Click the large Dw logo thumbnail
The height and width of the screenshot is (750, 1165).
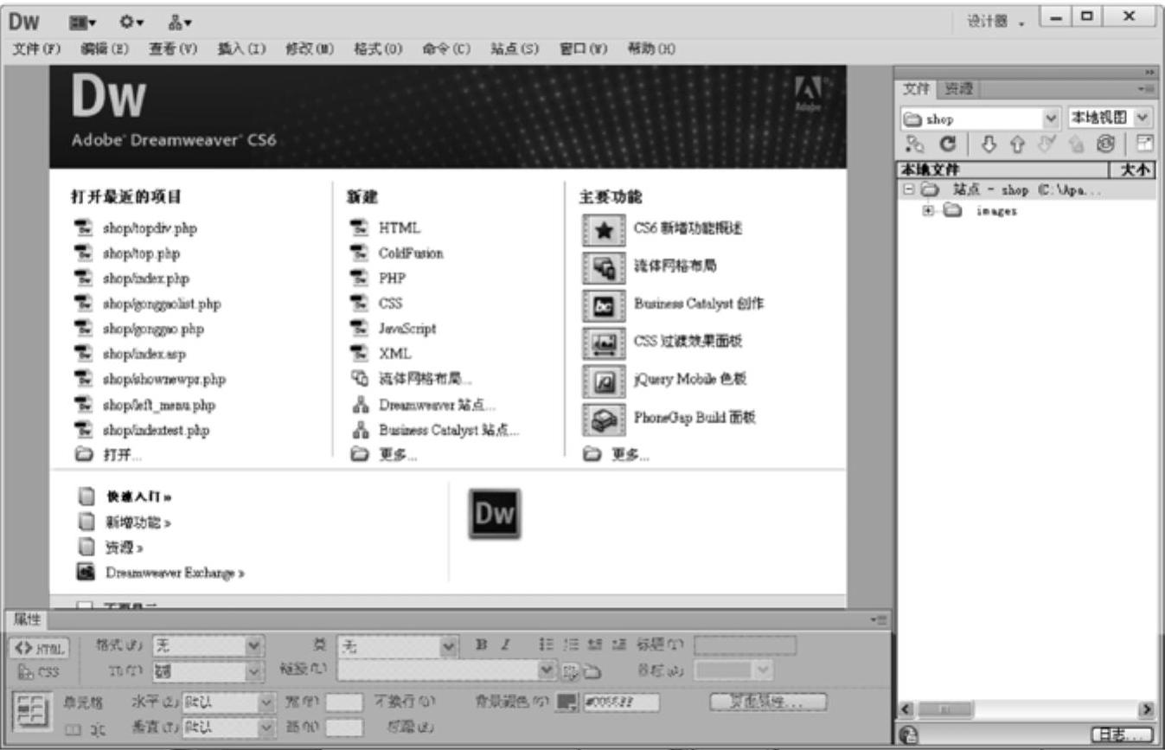point(495,515)
